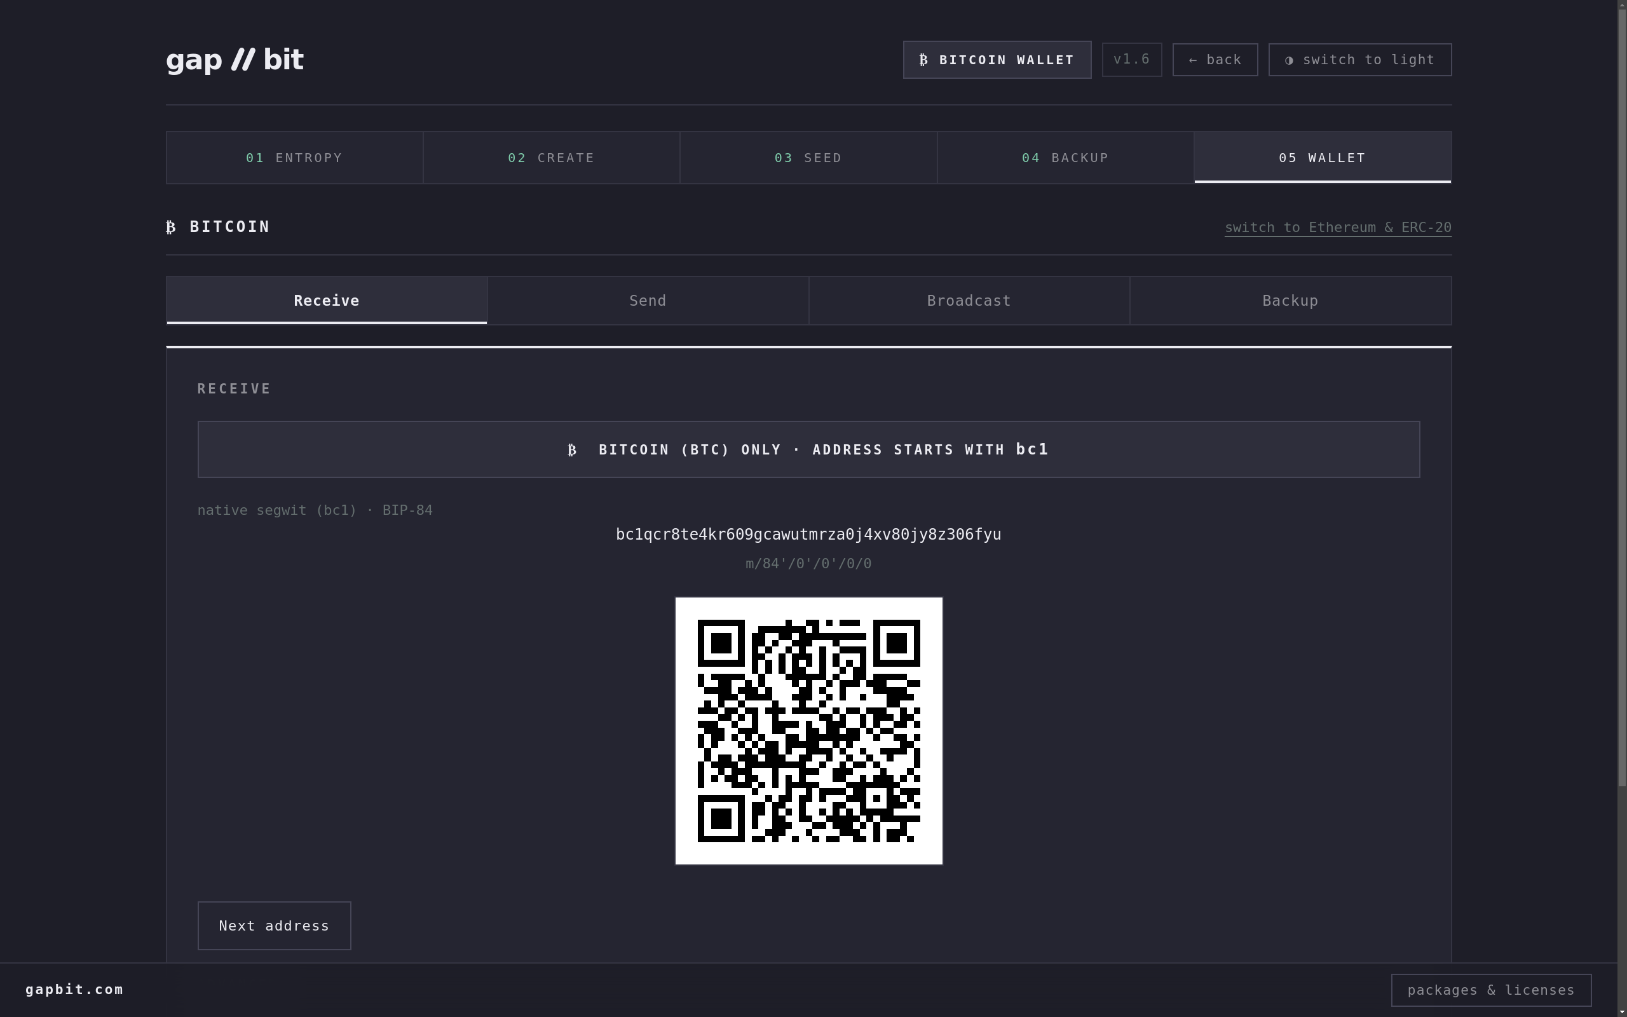
Task: Click the Bitcoin (BTC) only banner
Action: [x=808, y=449]
